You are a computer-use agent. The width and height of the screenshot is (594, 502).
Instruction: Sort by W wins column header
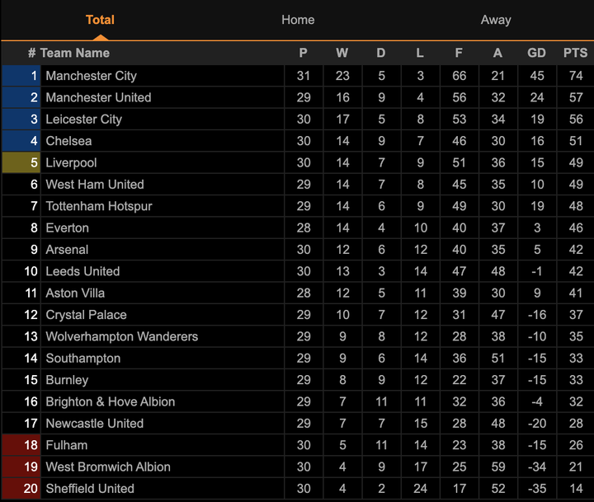tap(342, 53)
